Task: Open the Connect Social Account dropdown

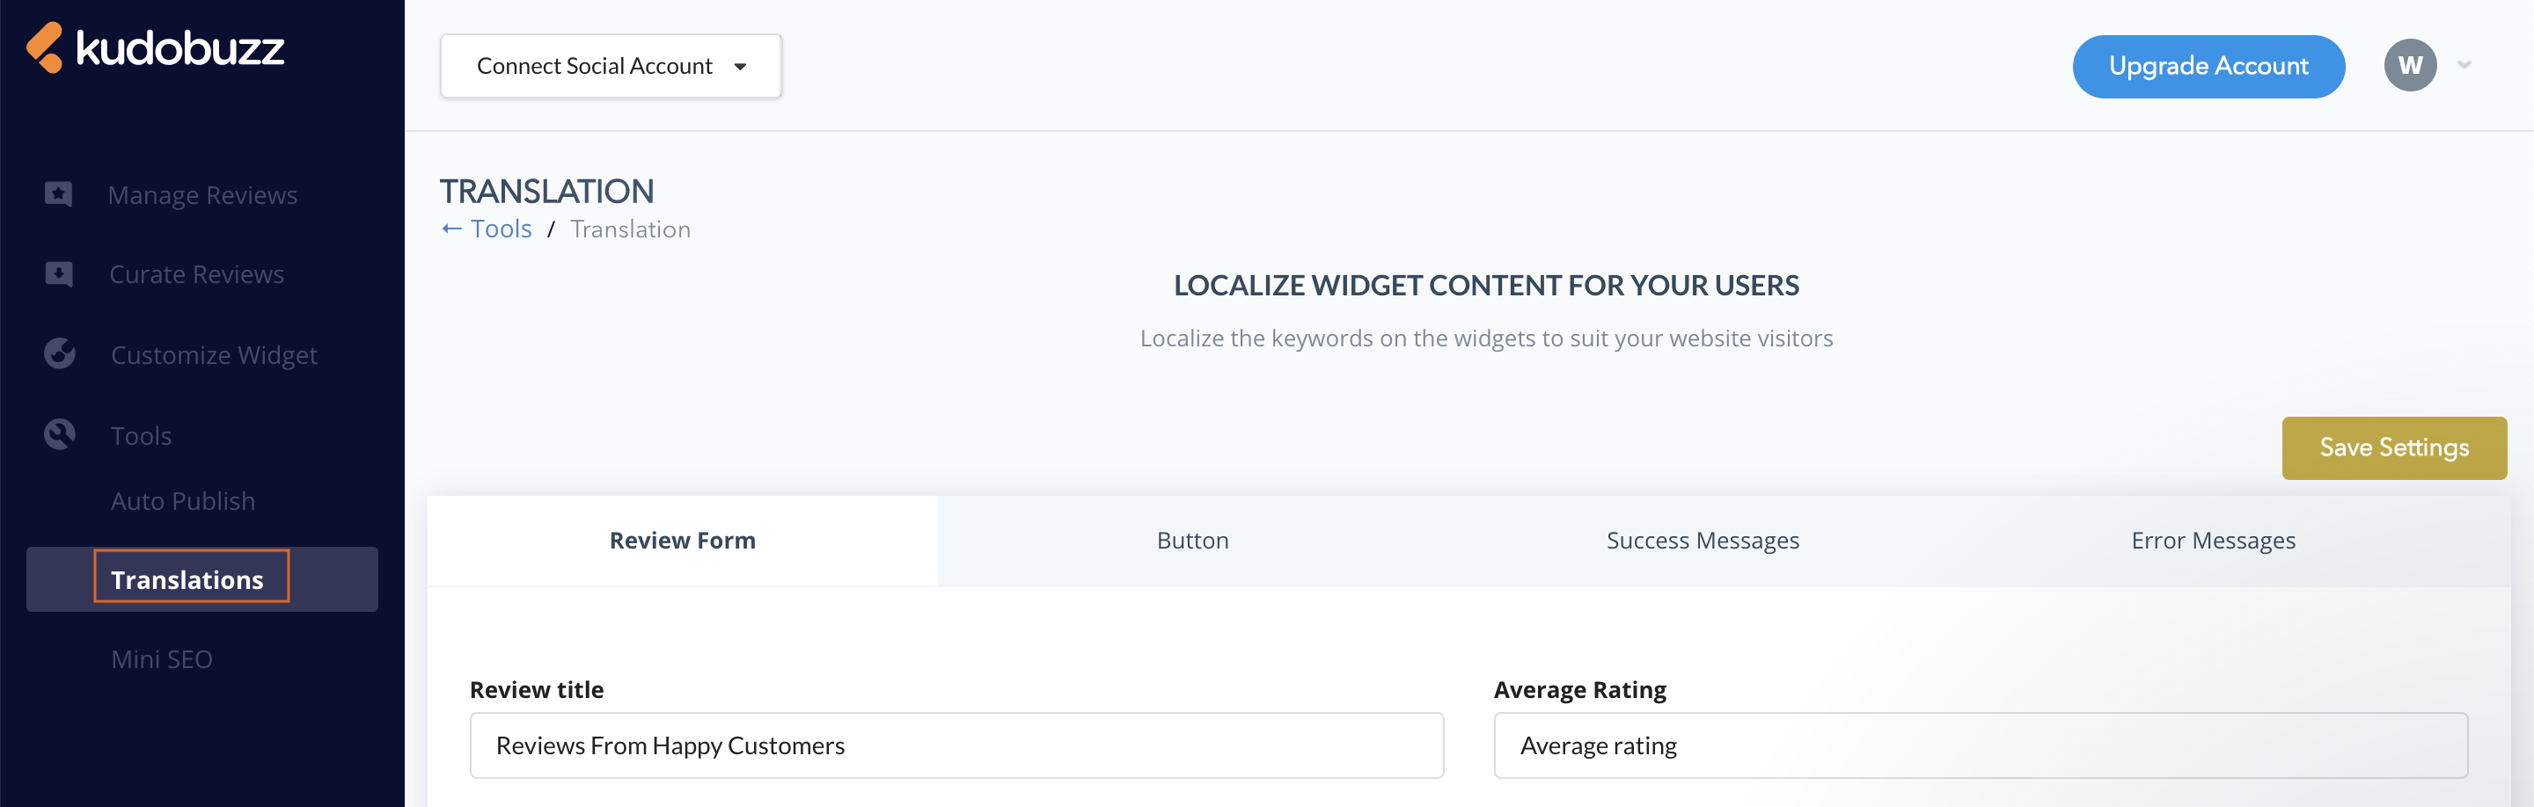Action: (x=611, y=66)
